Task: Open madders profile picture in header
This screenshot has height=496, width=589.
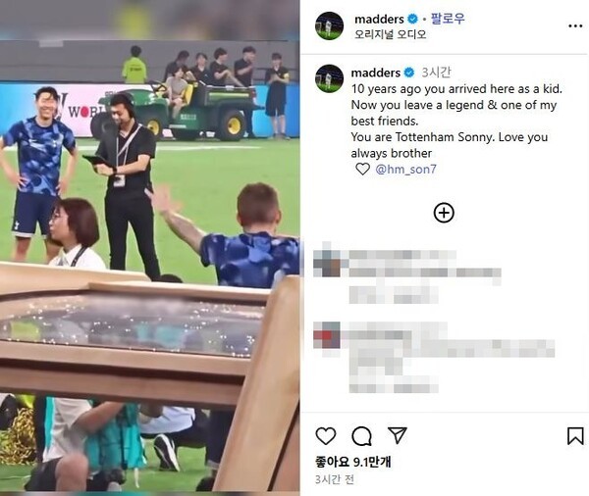Action: pyautogui.click(x=329, y=25)
